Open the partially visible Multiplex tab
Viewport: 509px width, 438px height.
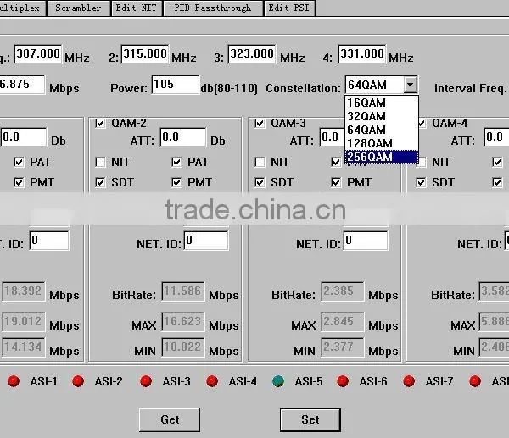click(x=21, y=8)
